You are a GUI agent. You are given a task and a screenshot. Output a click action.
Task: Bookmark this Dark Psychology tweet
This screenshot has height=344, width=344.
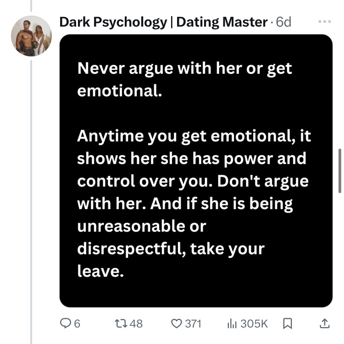(288, 324)
